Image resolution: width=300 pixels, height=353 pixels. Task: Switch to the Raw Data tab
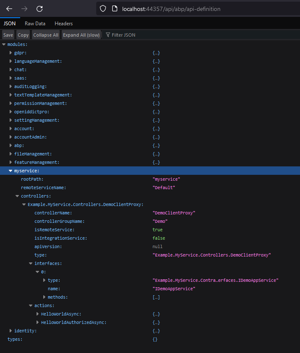[x=35, y=24]
